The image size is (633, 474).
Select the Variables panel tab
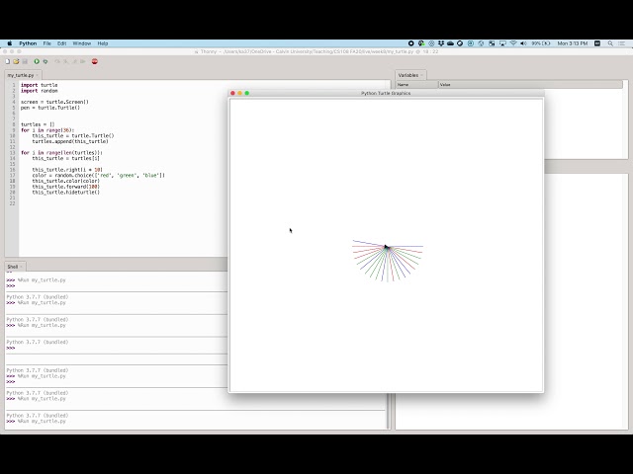click(408, 75)
